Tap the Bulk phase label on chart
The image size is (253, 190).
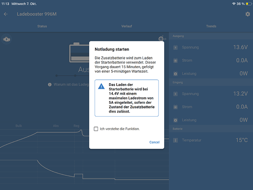coord(19,126)
